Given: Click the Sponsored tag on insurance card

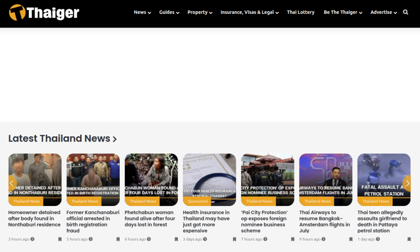Looking at the screenshot, I should pos(197,202).
